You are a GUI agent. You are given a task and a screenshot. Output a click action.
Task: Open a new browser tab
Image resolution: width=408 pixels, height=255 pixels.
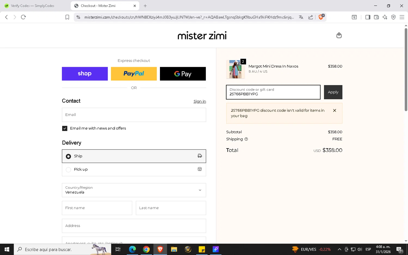coord(145,6)
